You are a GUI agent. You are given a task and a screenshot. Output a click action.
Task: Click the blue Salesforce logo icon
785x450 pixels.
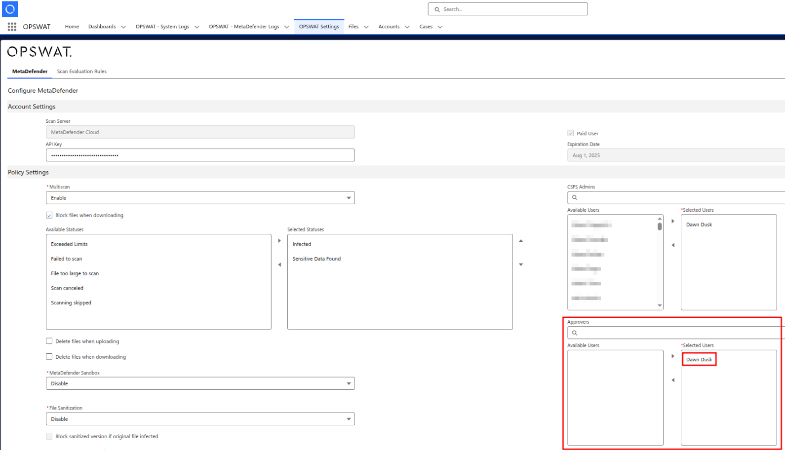tap(10, 9)
